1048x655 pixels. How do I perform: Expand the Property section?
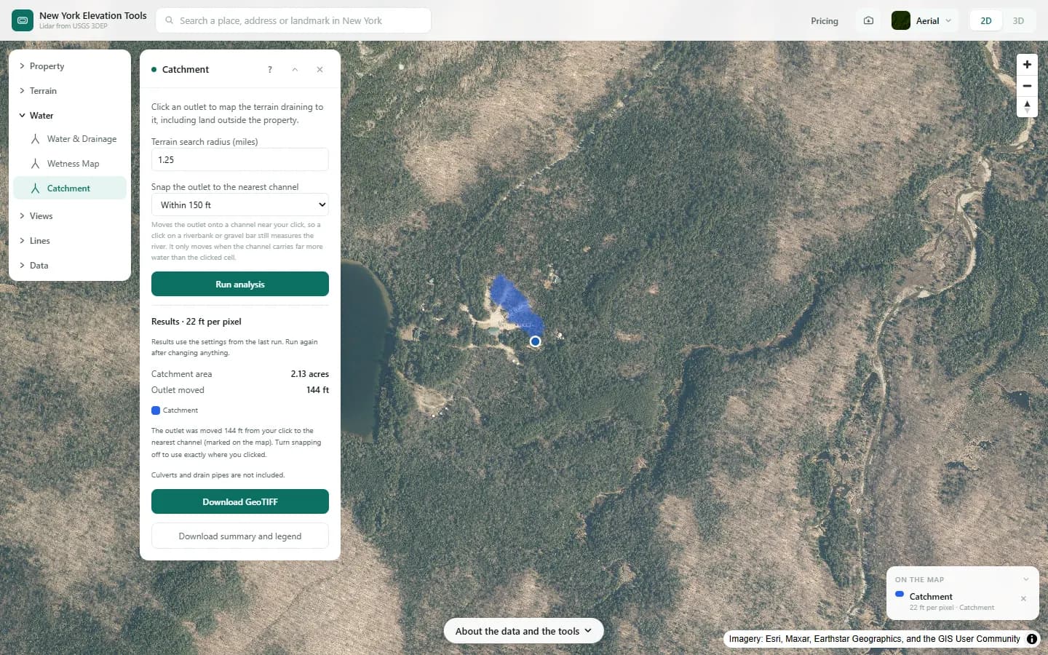point(70,66)
